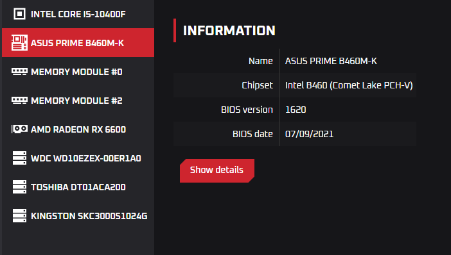The height and width of the screenshot is (255, 451).
Task: Open the MEMORY MODULE #2 entry
Action: [78, 100]
